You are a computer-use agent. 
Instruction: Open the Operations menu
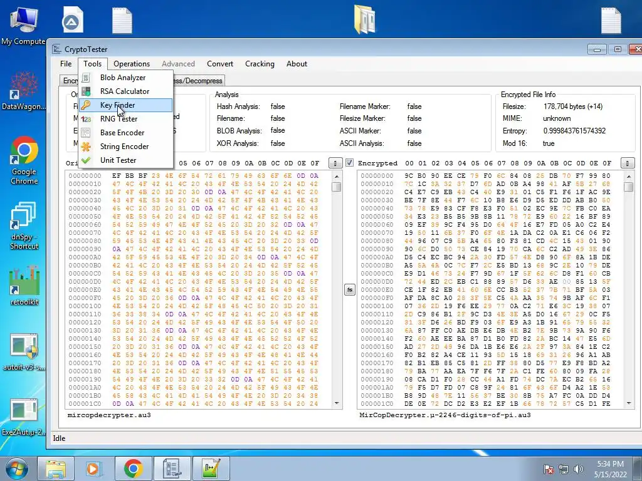point(132,64)
